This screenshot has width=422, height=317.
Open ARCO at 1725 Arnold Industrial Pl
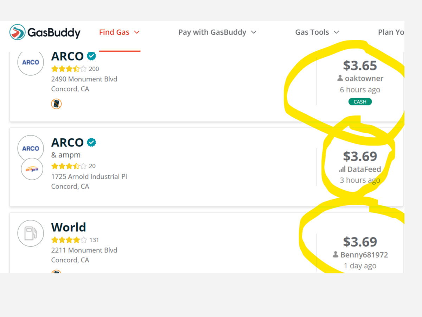click(x=67, y=142)
